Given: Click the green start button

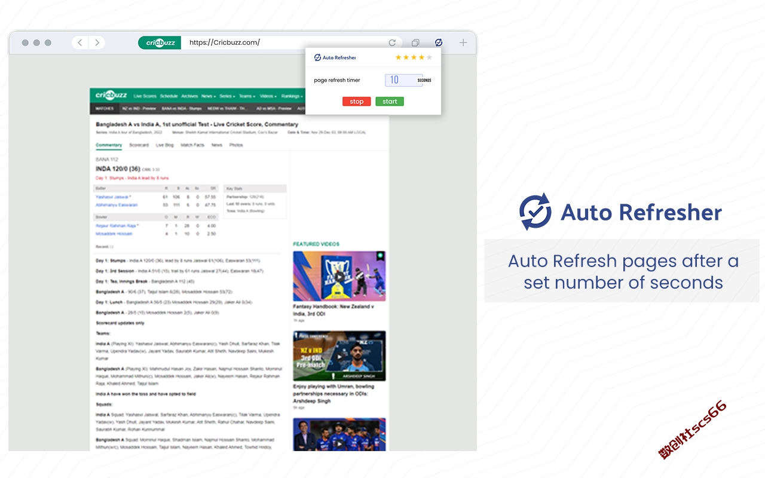Looking at the screenshot, I should [x=390, y=102].
